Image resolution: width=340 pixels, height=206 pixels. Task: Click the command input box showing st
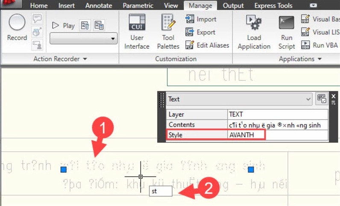(x=161, y=191)
